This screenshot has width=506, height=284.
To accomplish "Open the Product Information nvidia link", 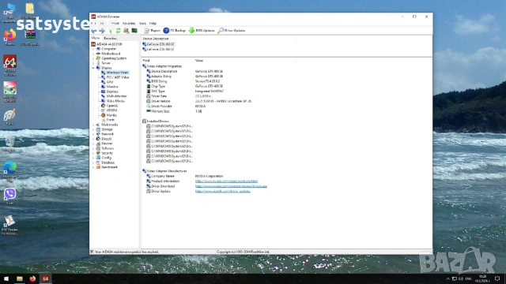I will [226, 181].
